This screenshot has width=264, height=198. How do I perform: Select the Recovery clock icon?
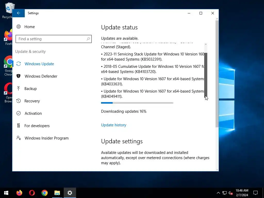pos(19,101)
